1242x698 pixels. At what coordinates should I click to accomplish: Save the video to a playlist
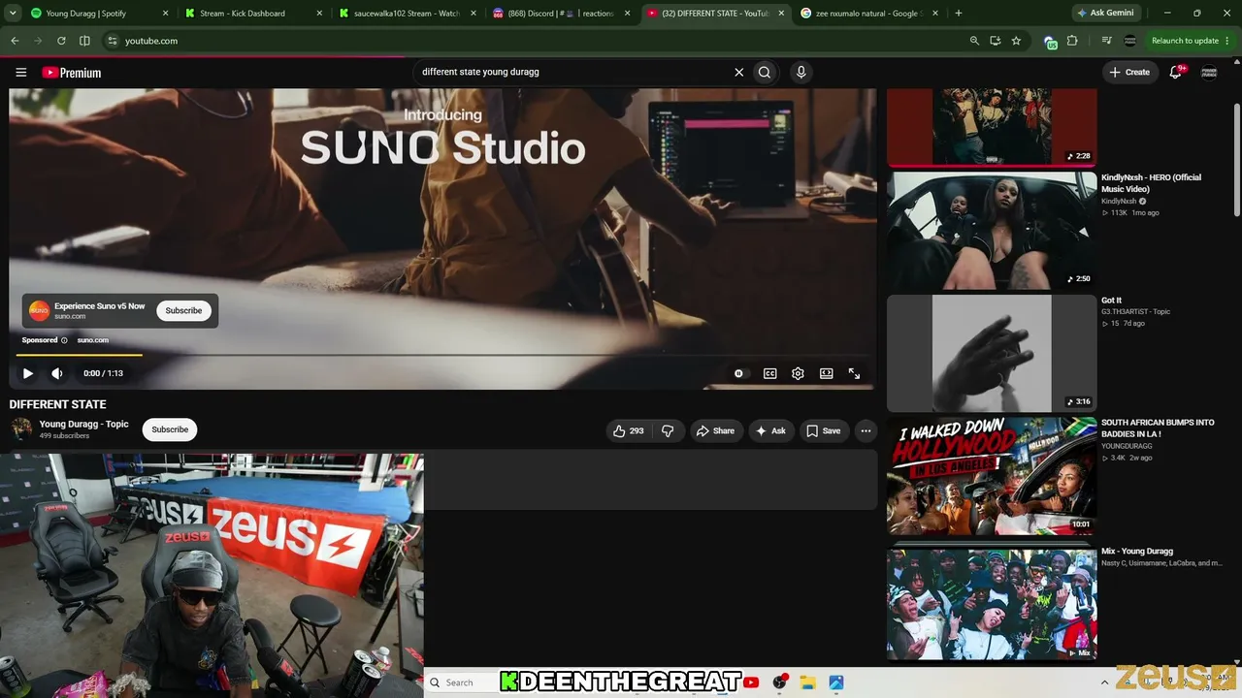coord(823,430)
